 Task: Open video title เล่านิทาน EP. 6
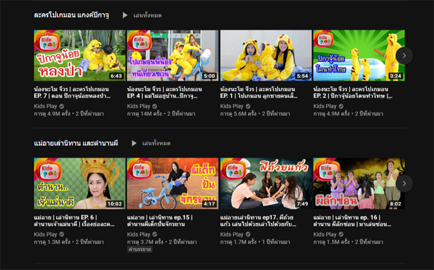74,221
